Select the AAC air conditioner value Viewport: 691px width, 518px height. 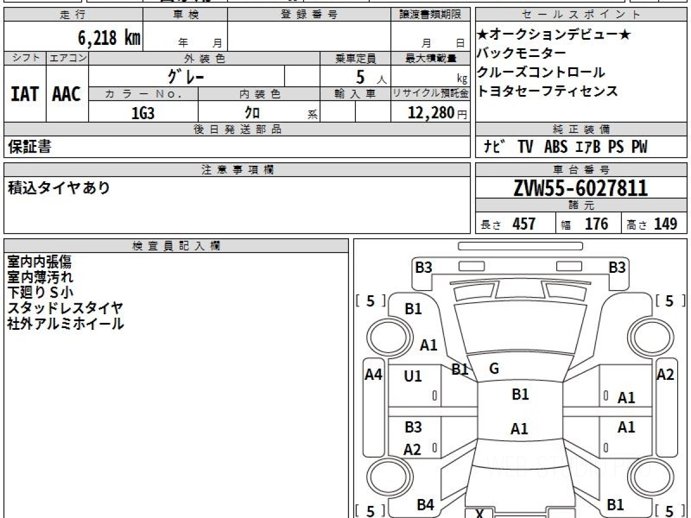[67, 94]
